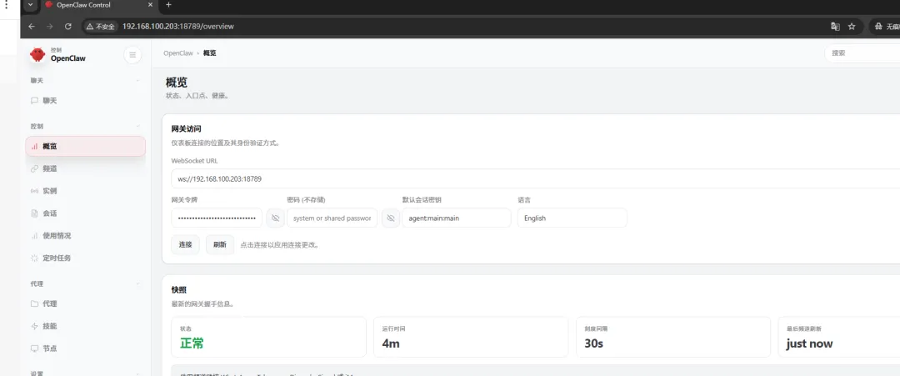Click the monitor icon beside 节点
The height and width of the screenshot is (376, 900).
(x=34, y=348)
